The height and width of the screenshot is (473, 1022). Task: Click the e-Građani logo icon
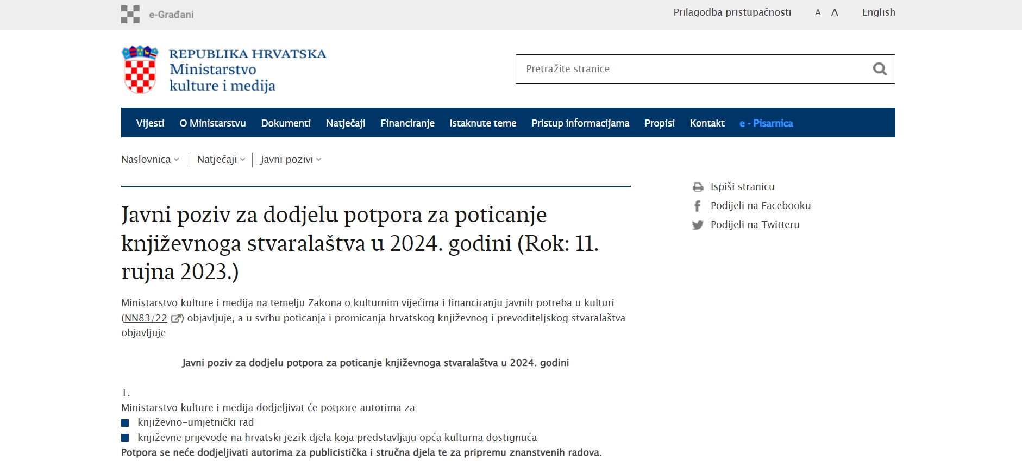coord(130,15)
